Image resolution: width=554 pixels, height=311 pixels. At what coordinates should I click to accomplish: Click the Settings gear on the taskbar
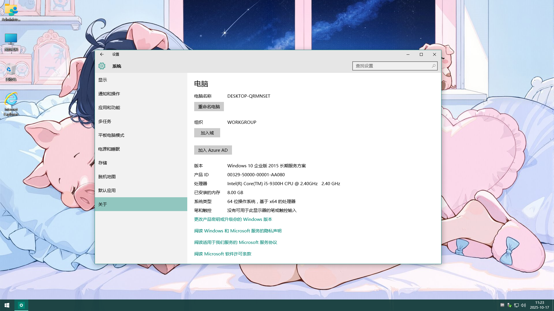click(21, 305)
